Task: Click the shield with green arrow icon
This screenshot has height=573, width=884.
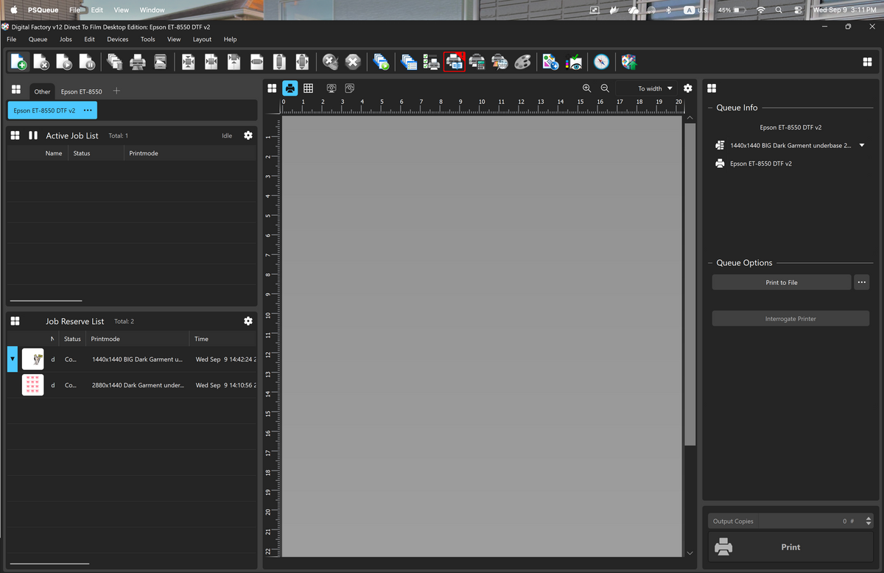Action: 628,63
